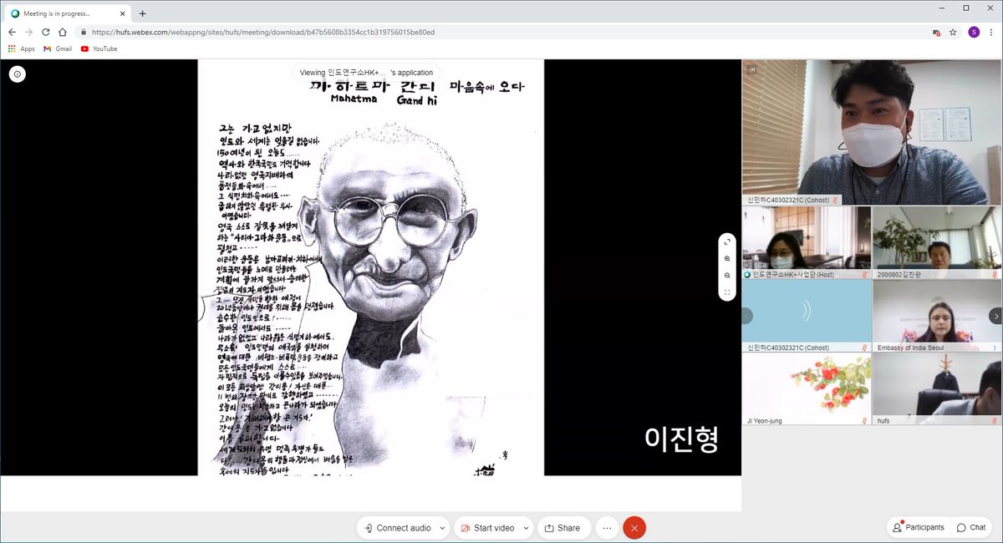Go to next page of video thumbnails
The image size is (1003, 543).
click(x=995, y=316)
